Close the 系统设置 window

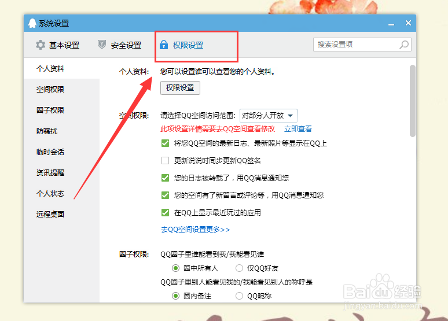point(408,23)
